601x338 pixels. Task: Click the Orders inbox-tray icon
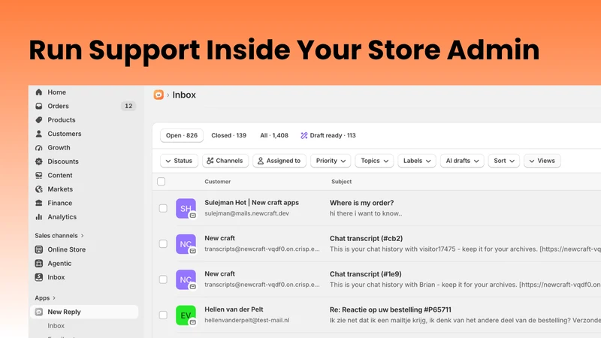coord(39,106)
